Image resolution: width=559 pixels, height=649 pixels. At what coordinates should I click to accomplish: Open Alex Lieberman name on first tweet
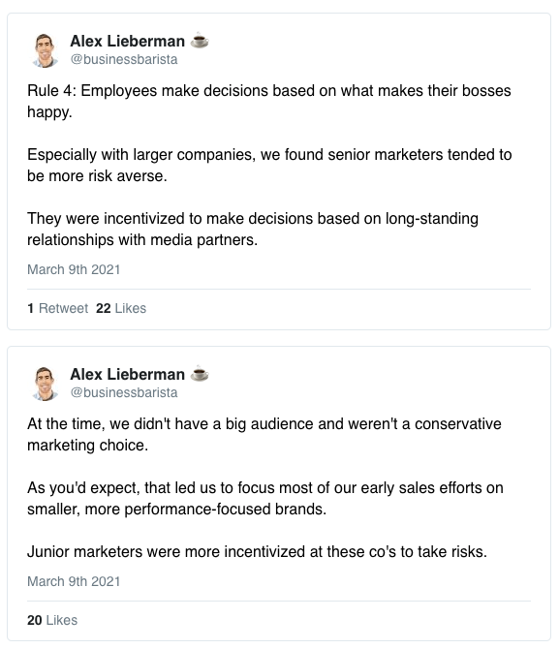[128, 41]
